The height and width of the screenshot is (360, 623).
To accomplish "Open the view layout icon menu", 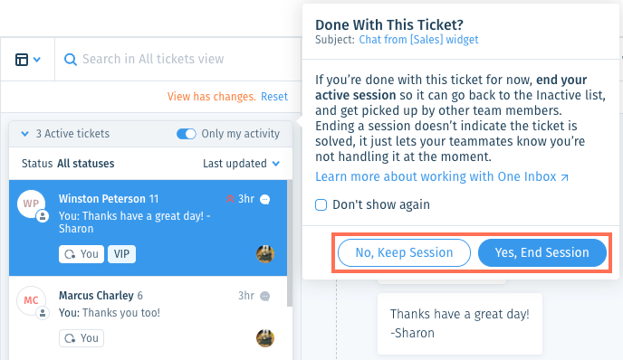I will (x=27, y=60).
